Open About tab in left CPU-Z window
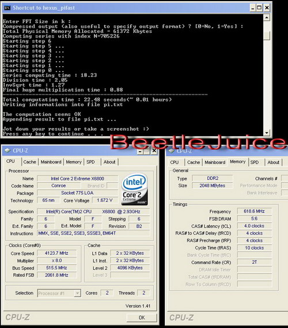Screen dimensions: 288x328 (x=109, y=162)
